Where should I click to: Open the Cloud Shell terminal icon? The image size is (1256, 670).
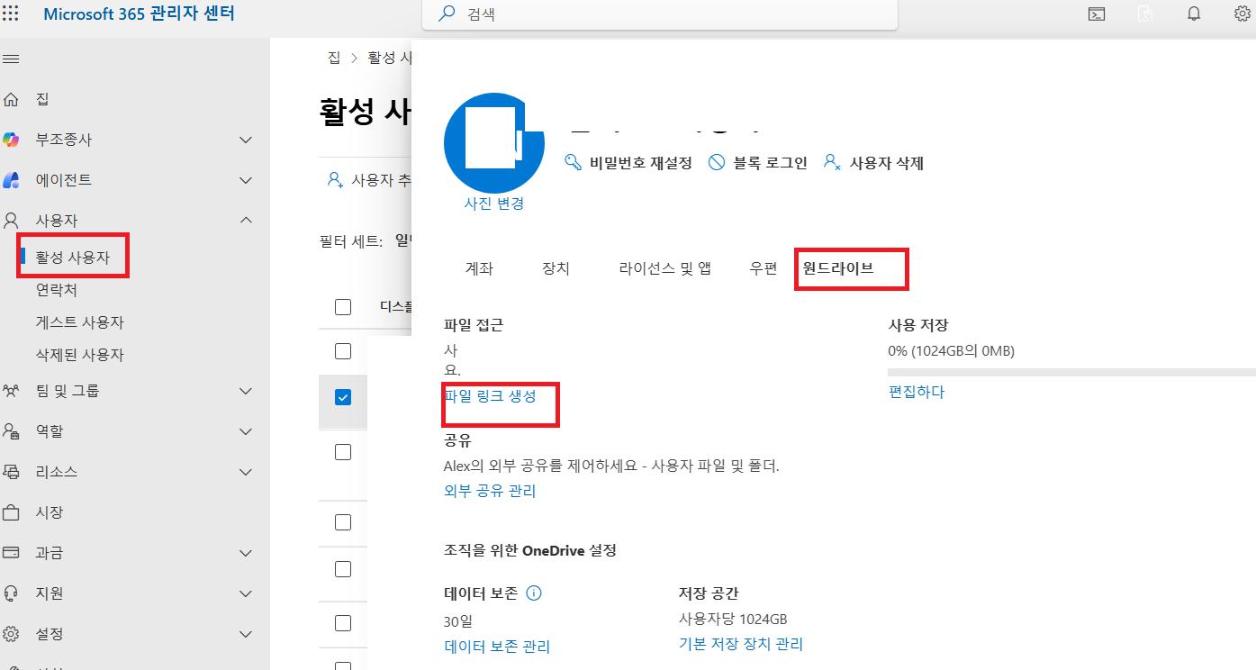point(1097,14)
